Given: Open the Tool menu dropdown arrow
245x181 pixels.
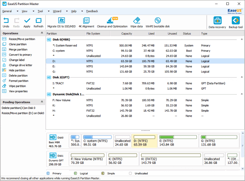Looking at the screenshot, I should (49, 11).
